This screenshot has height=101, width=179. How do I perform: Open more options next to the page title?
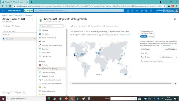[x=91, y=19]
